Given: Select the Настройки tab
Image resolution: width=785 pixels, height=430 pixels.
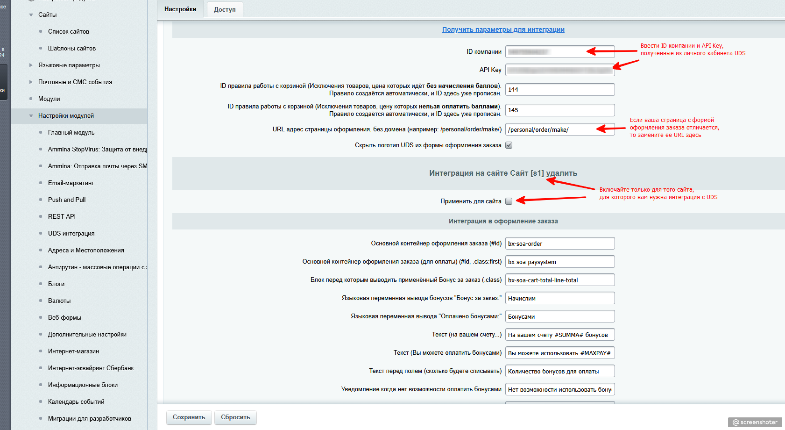Looking at the screenshot, I should pos(180,9).
